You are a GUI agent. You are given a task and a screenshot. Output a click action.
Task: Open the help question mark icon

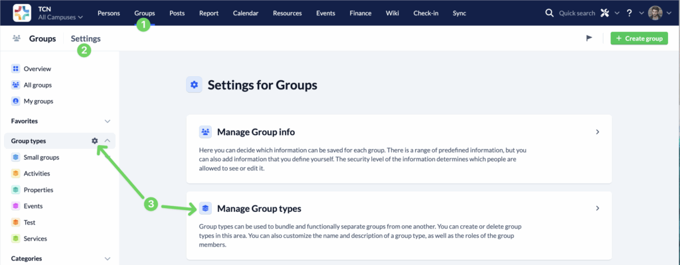coord(629,13)
